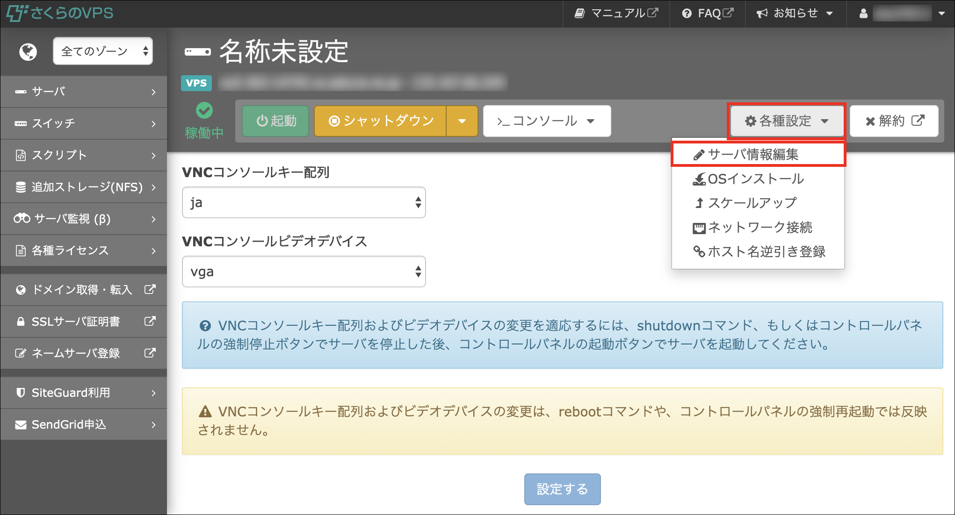The image size is (955, 515).
Task: Open the 各種設定 settings menu
Action: click(787, 121)
